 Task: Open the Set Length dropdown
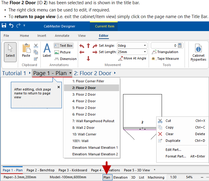pos(145,52)
